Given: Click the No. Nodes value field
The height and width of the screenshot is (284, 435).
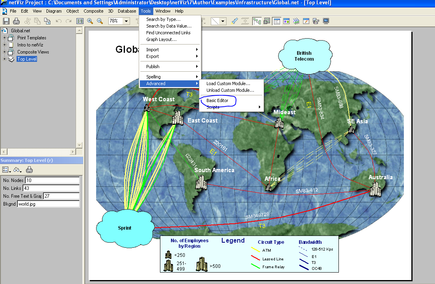Looking at the screenshot, I should tap(52, 180).
